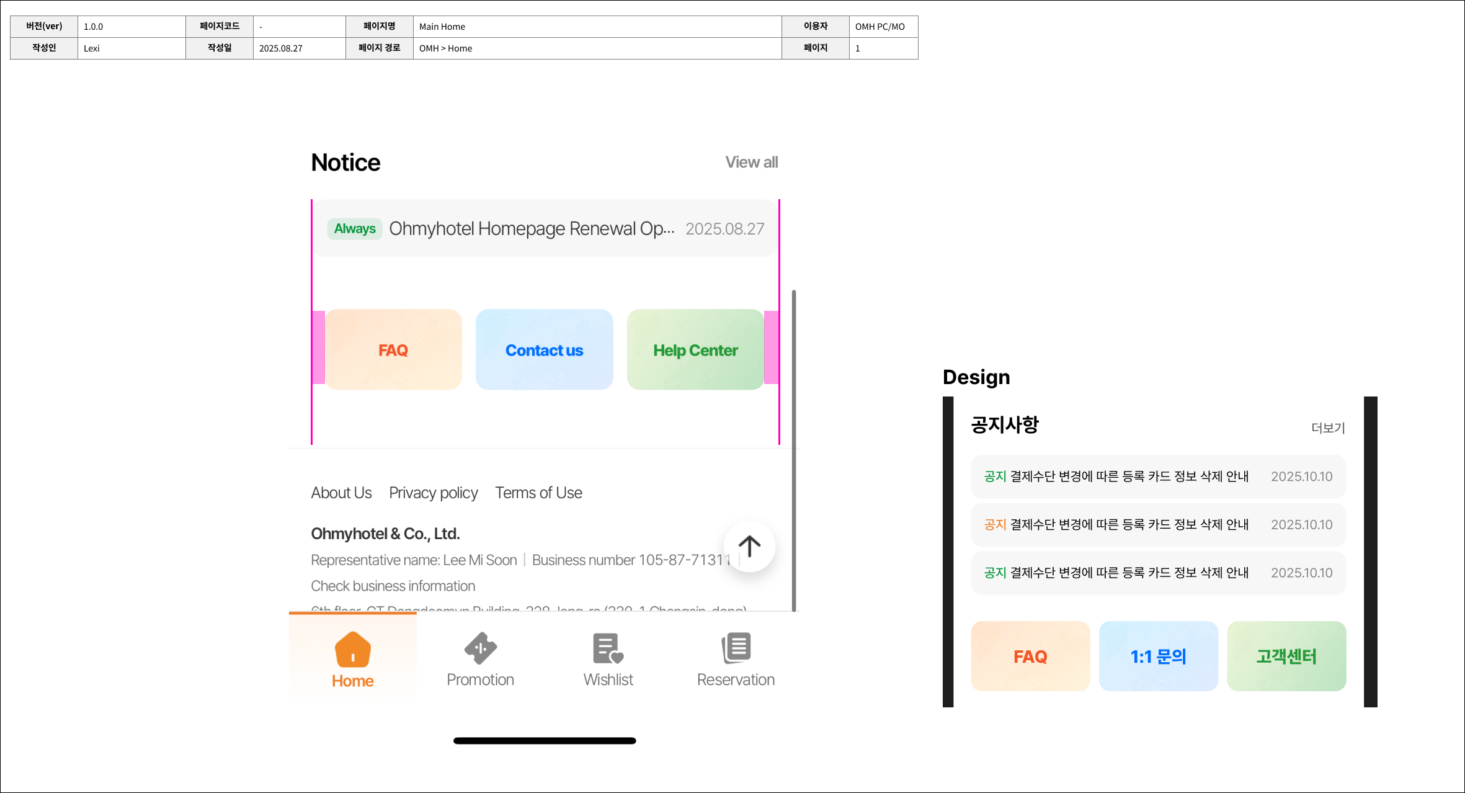Open the About Us footer link
Screen dimensions: 1465x793
pos(341,493)
